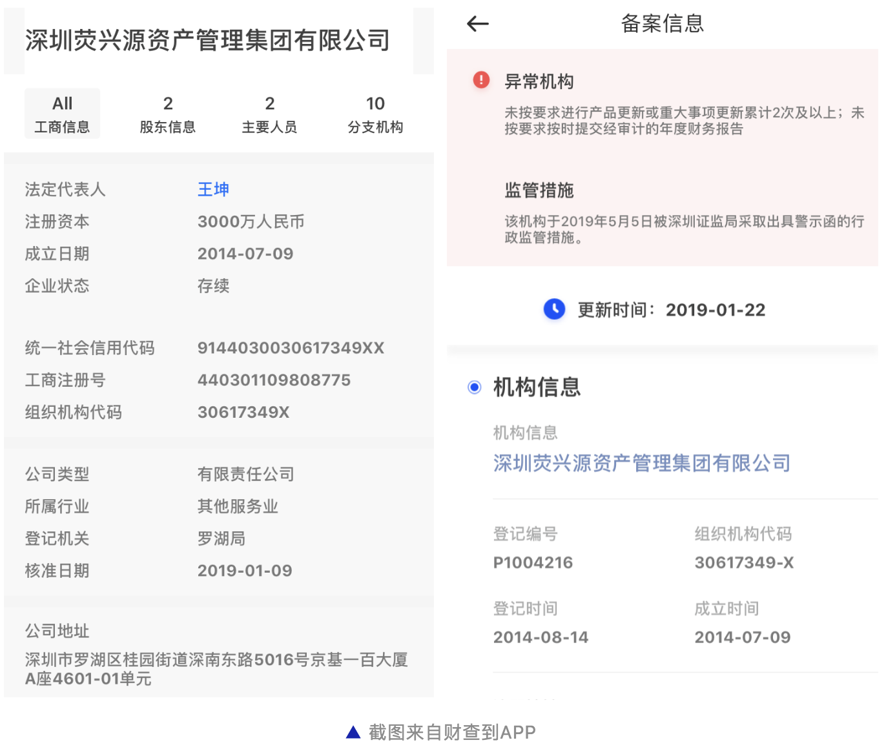Screen dimensions: 886x749
Task: Click the red warning exclamation icon
Action: (x=481, y=79)
